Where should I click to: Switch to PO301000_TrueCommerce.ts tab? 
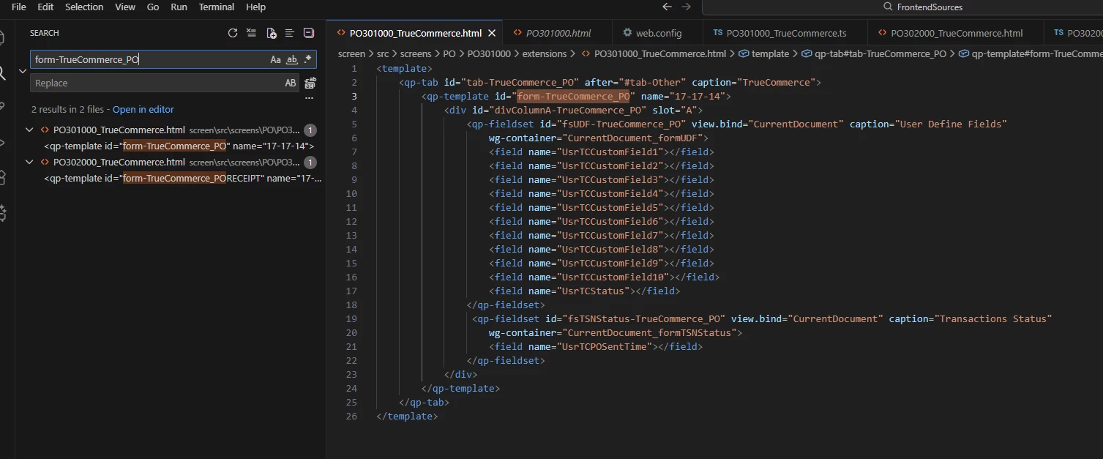coord(785,33)
